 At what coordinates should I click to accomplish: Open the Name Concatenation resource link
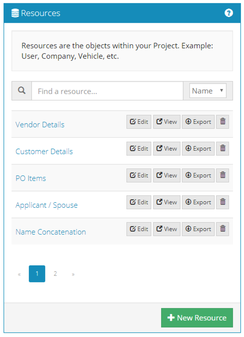click(51, 232)
